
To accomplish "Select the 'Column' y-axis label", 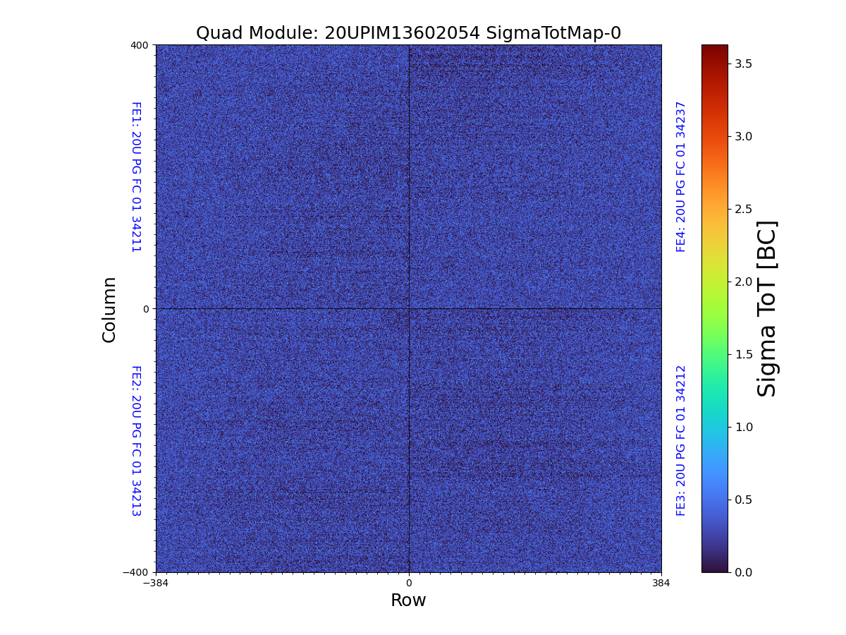I will coord(109,309).
